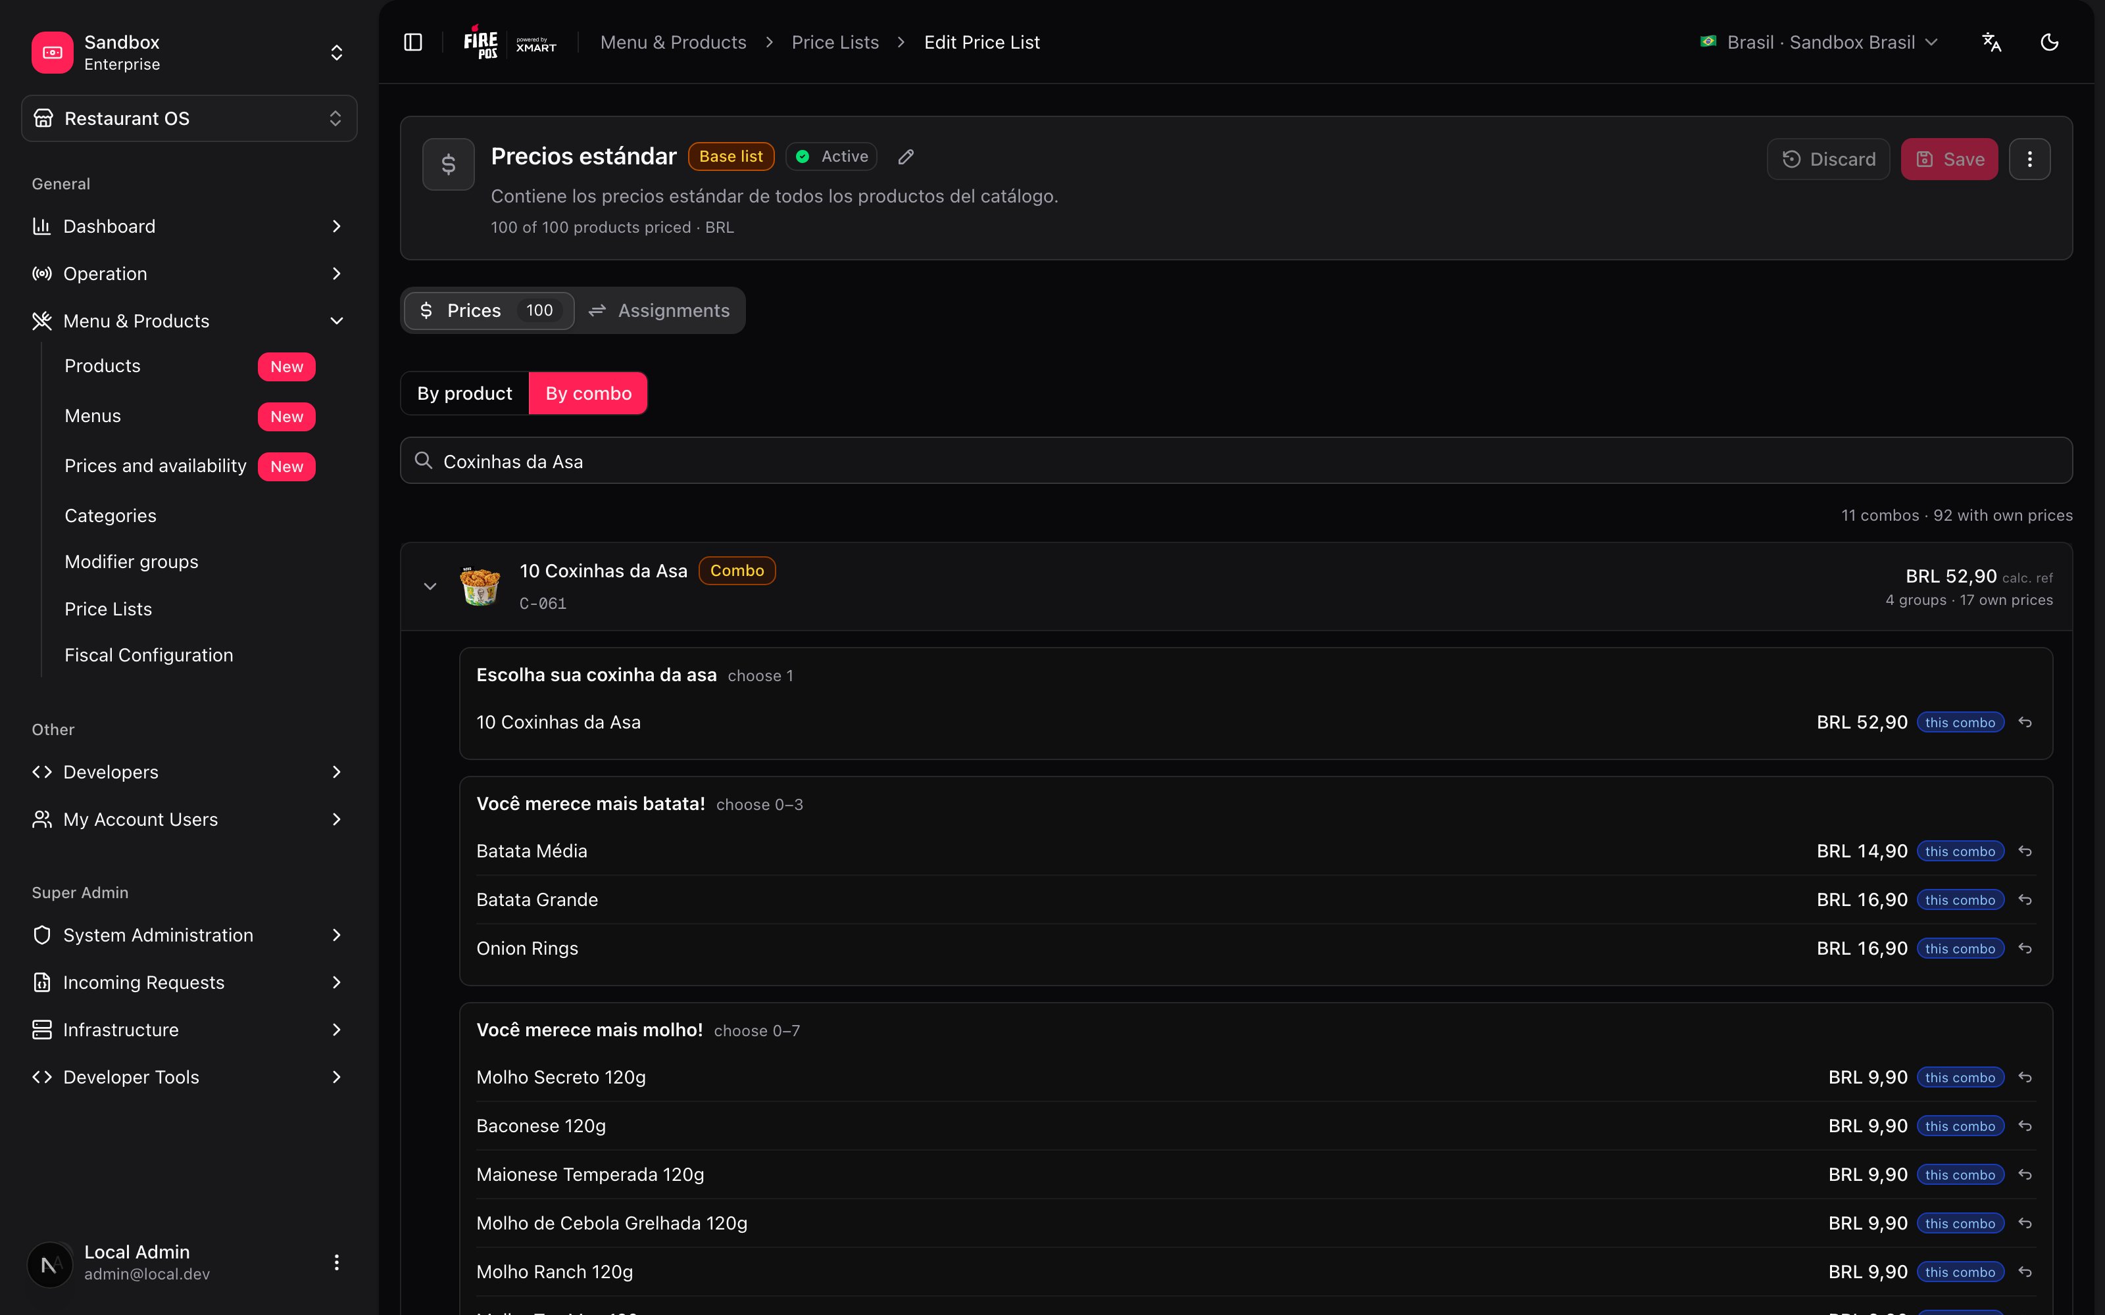Viewport: 2105px width, 1315px height.
Task: Click Batata Média price BRL 14,90
Action: tap(1862, 851)
